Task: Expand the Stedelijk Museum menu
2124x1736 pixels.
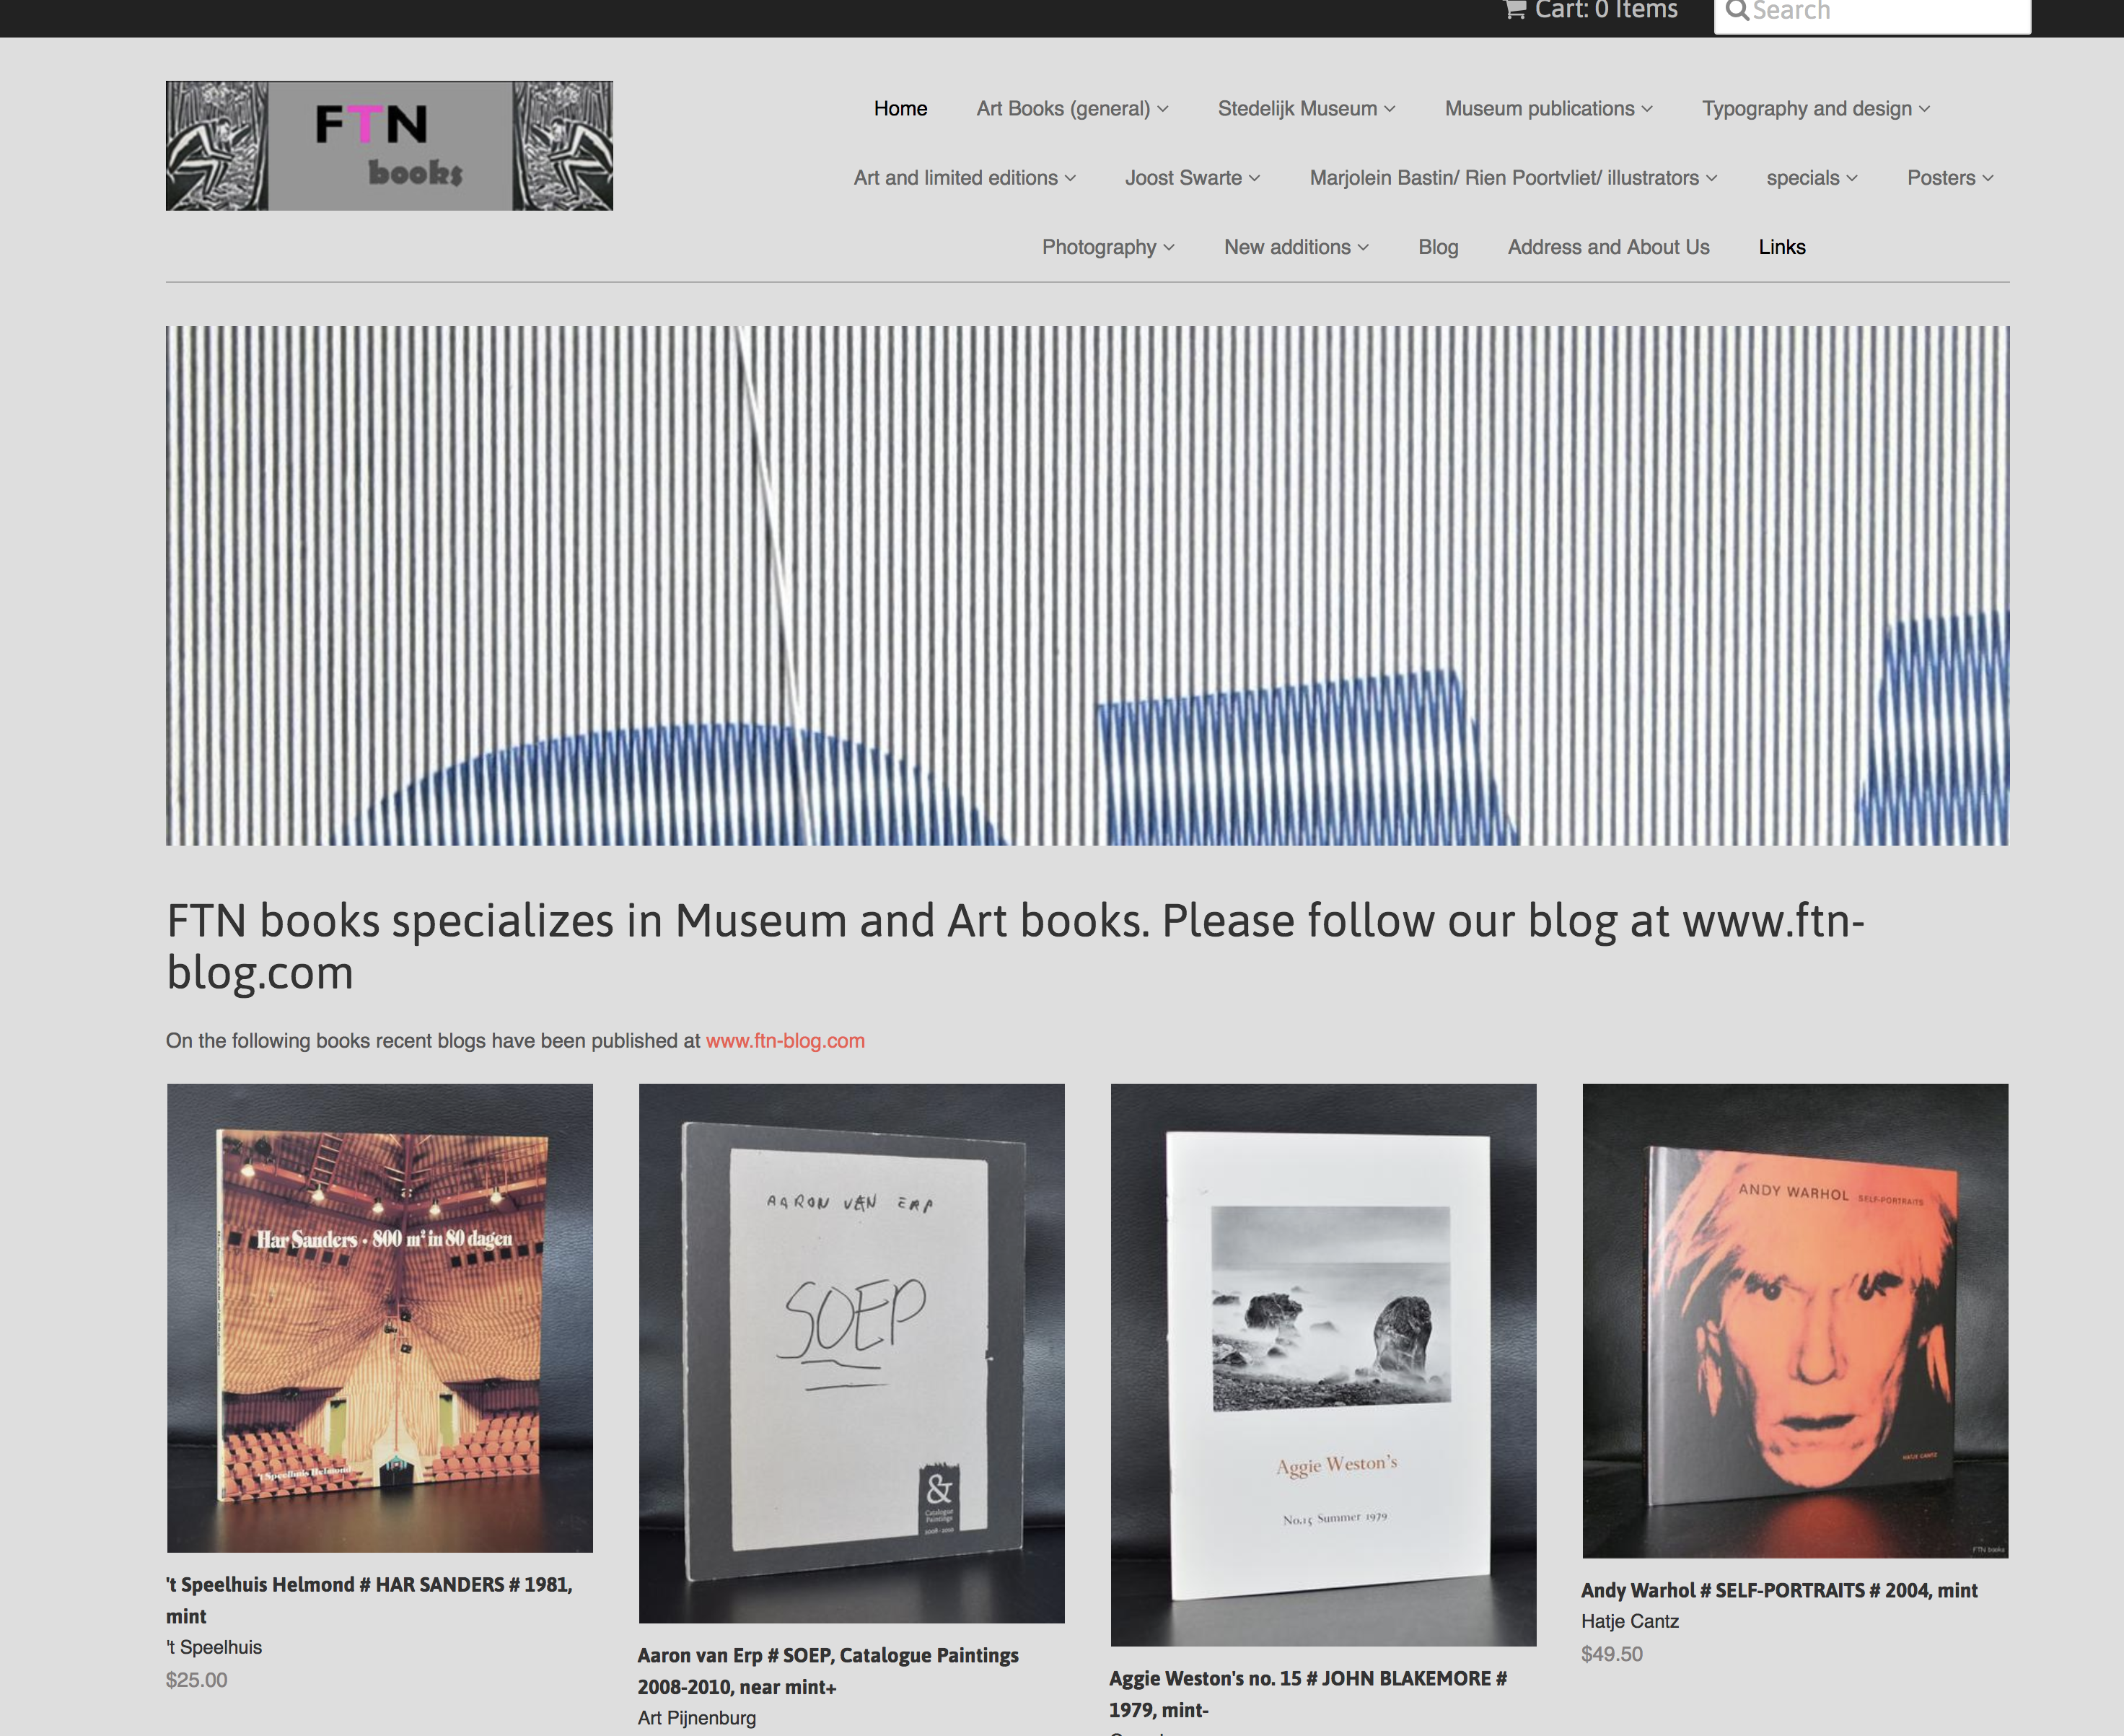Action: (x=1305, y=108)
